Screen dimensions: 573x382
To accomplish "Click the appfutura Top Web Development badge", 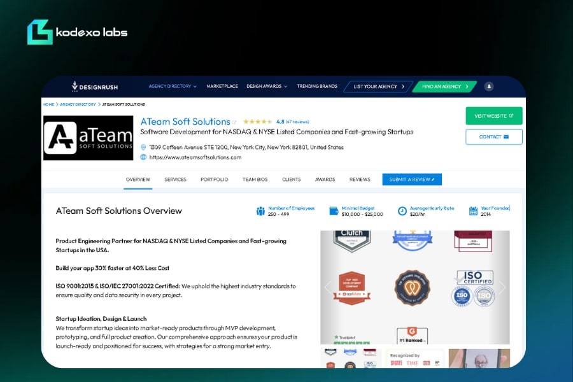I will pyautogui.click(x=352, y=288).
